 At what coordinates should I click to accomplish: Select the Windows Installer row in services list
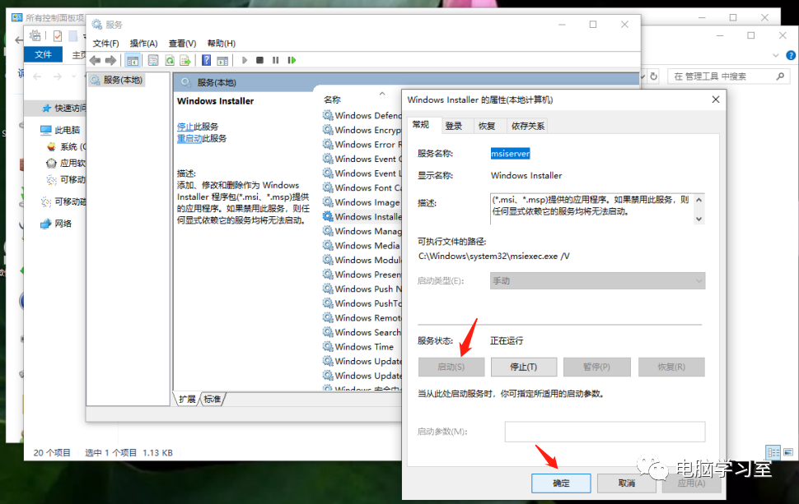[x=362, y=217]
